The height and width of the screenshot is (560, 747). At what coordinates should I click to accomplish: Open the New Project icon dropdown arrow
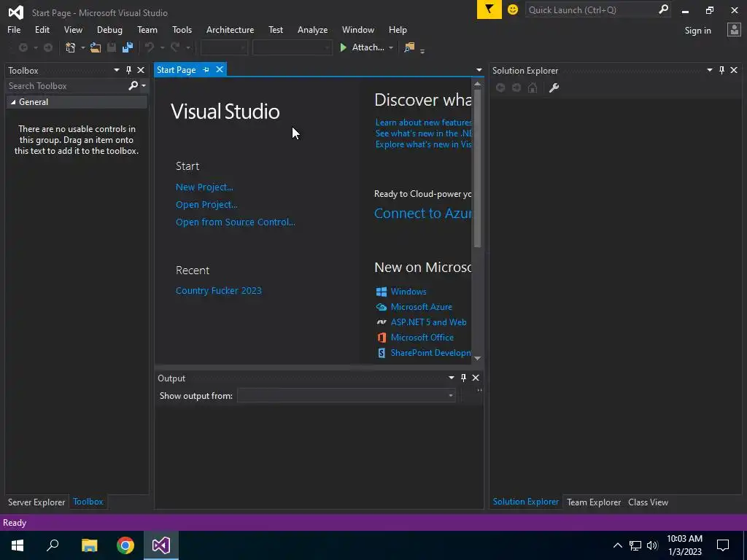(x=82, y=47)
